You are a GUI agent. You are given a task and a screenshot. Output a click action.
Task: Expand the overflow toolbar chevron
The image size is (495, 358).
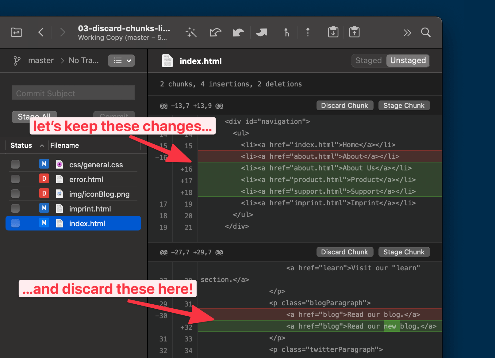pos(407,32)
